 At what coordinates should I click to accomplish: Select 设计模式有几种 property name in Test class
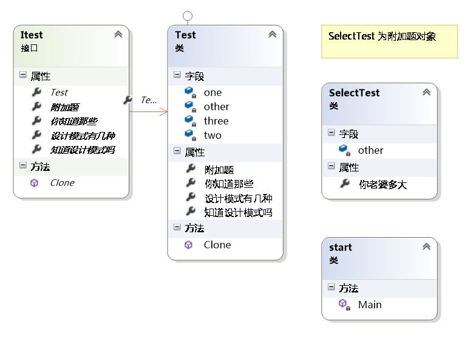point(238,198)
